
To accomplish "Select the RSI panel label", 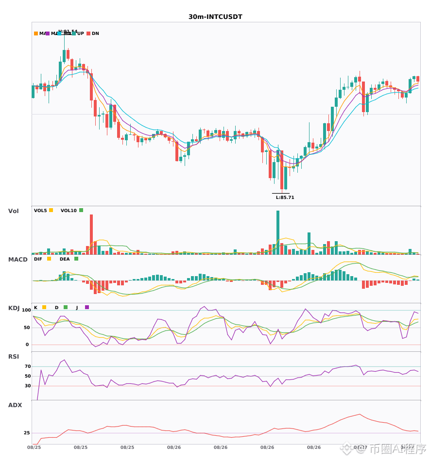I will pyautogui.click(x=14, y=357).
